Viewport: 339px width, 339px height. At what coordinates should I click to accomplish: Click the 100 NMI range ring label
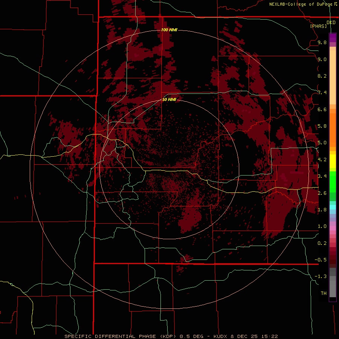169,30
